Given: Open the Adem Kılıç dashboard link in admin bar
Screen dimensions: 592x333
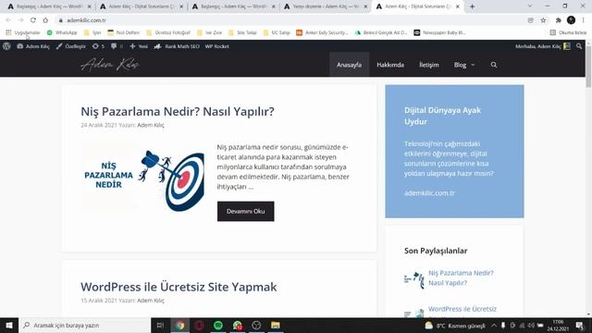Looking at the screenshot, I should pos(33,46).
